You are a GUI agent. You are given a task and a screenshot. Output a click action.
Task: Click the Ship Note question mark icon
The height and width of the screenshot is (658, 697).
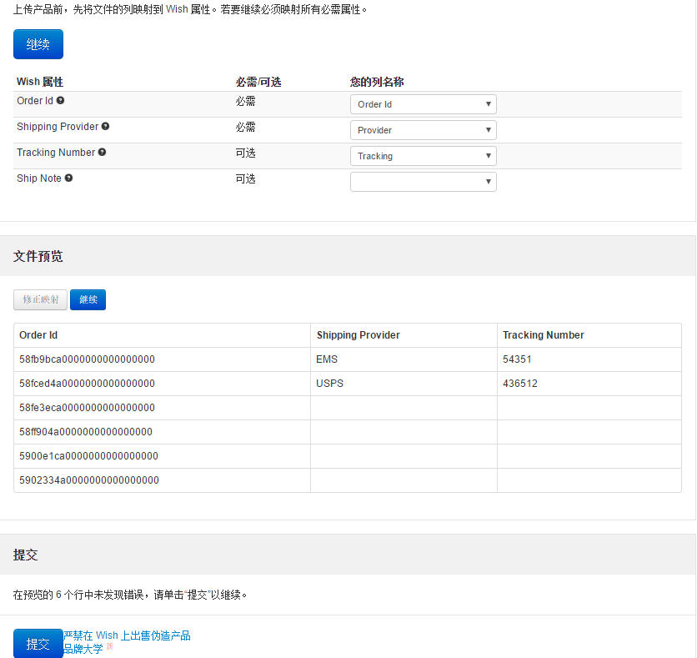tap(68, 178)
